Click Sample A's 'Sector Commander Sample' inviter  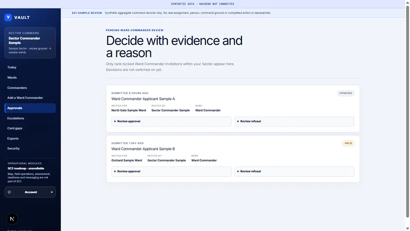click(x=170, y=110)
